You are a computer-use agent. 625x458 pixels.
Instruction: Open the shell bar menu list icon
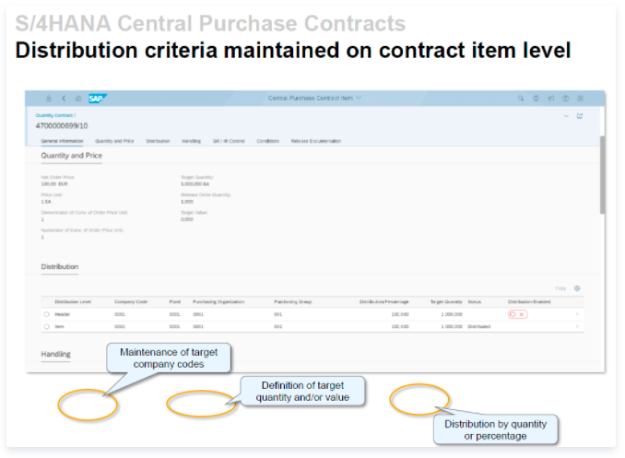click(x=581, y=98)
